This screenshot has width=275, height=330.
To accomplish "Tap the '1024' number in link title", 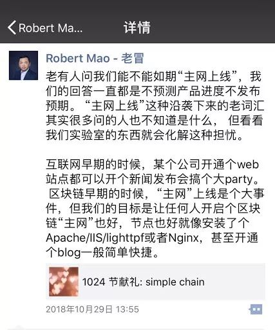I will pyautogui.click(x=93, y=282).
